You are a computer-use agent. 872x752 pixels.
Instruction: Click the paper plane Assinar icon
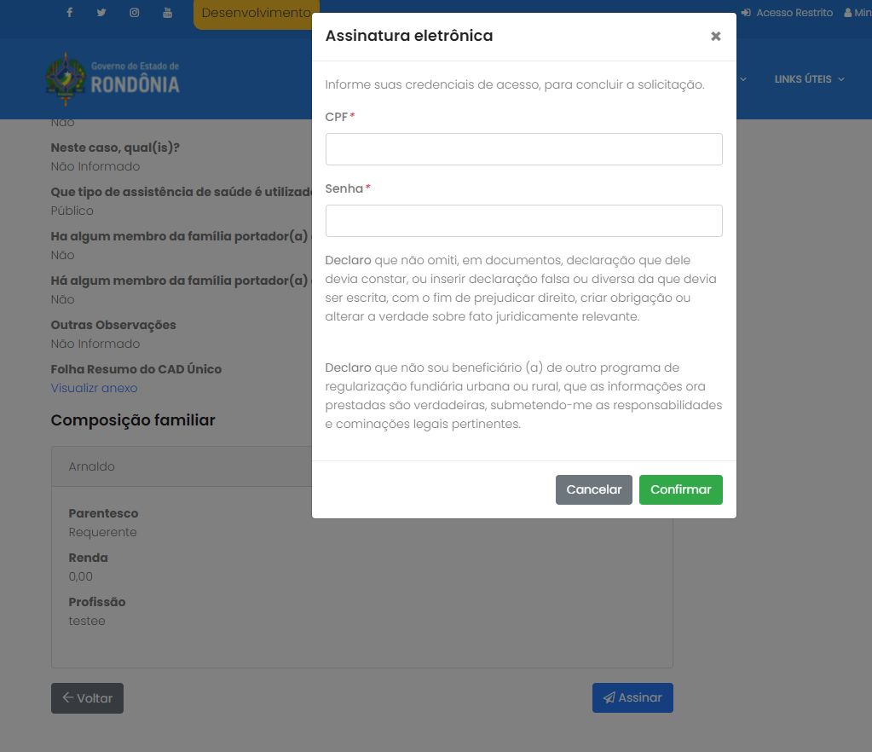[609, 697]
